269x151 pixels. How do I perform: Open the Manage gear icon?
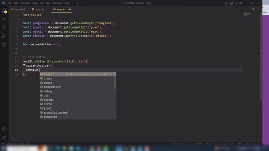click(x=4, y=138)
